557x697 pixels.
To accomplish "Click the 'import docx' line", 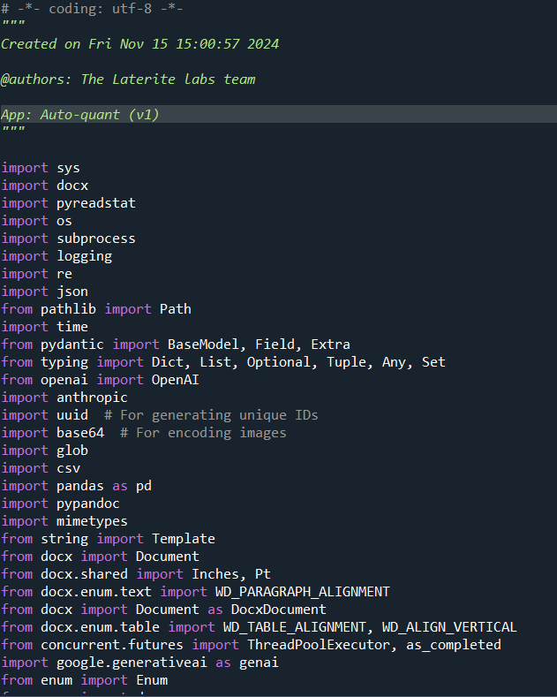I will [x=45, y=186].
